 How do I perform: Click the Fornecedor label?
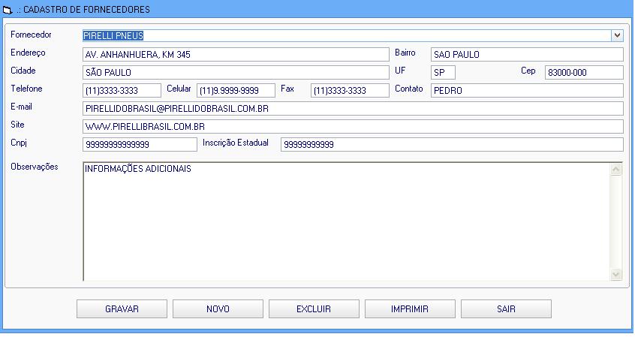tap(32, 35)
